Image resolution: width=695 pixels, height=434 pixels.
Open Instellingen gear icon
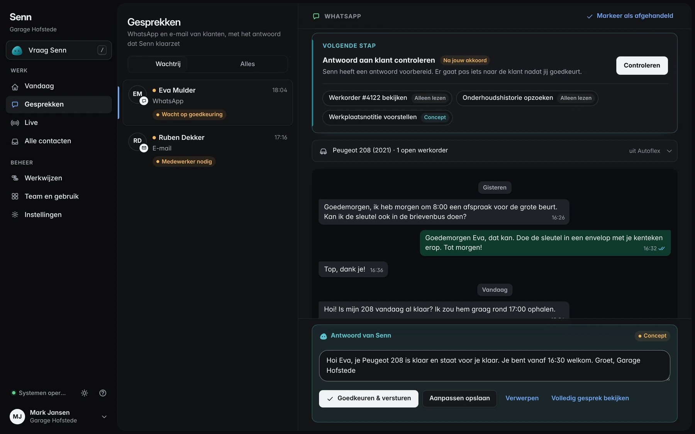tap(15, 214)
